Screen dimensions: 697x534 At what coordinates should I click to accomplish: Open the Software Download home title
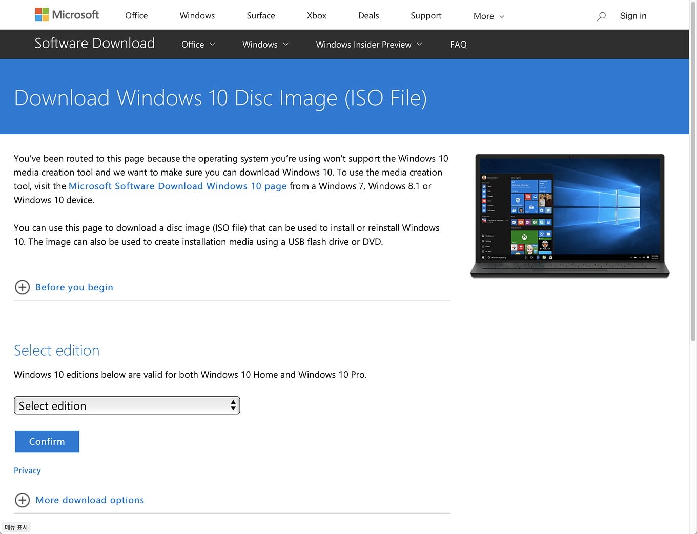click(x=95, y=44)
